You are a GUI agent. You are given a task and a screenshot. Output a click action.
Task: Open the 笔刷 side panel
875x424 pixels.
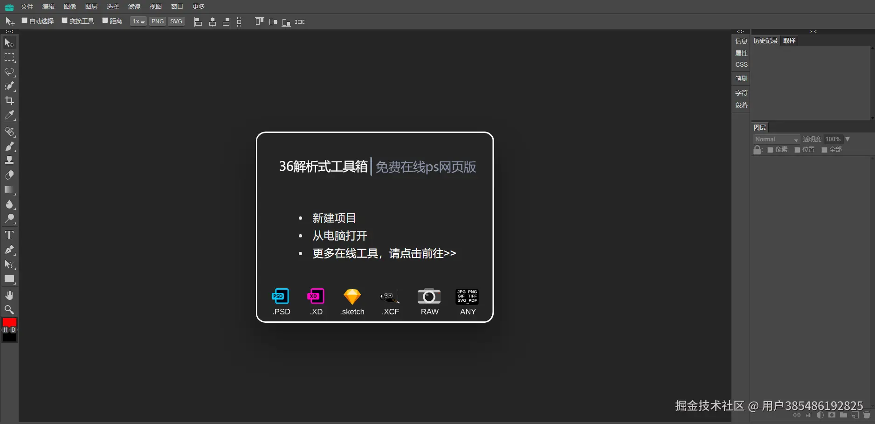pos(741,78)
